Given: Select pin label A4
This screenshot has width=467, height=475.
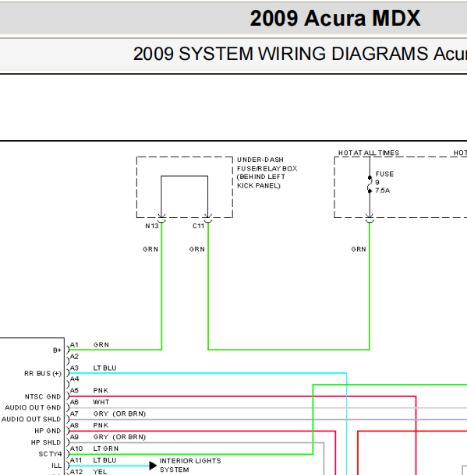Looking at the screenshot, I should point(74,379).
